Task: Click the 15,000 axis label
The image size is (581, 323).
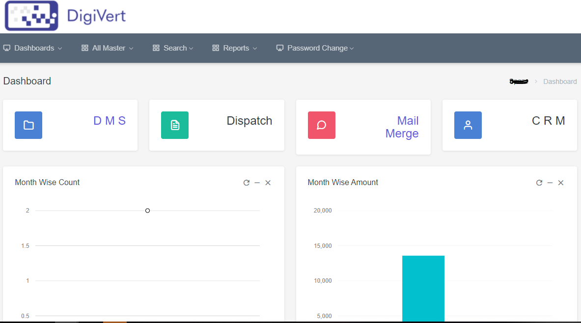Action: pos(323,245)
